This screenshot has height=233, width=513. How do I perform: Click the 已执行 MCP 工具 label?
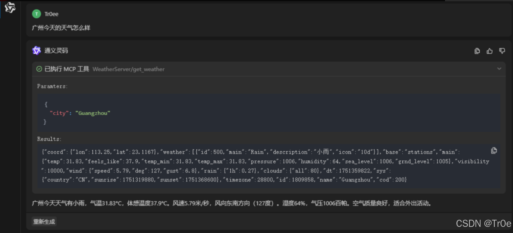(x=67, y=69)
